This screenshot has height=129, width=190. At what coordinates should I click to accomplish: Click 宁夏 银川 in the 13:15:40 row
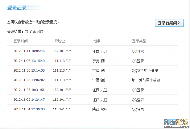(x=100, y=61)
